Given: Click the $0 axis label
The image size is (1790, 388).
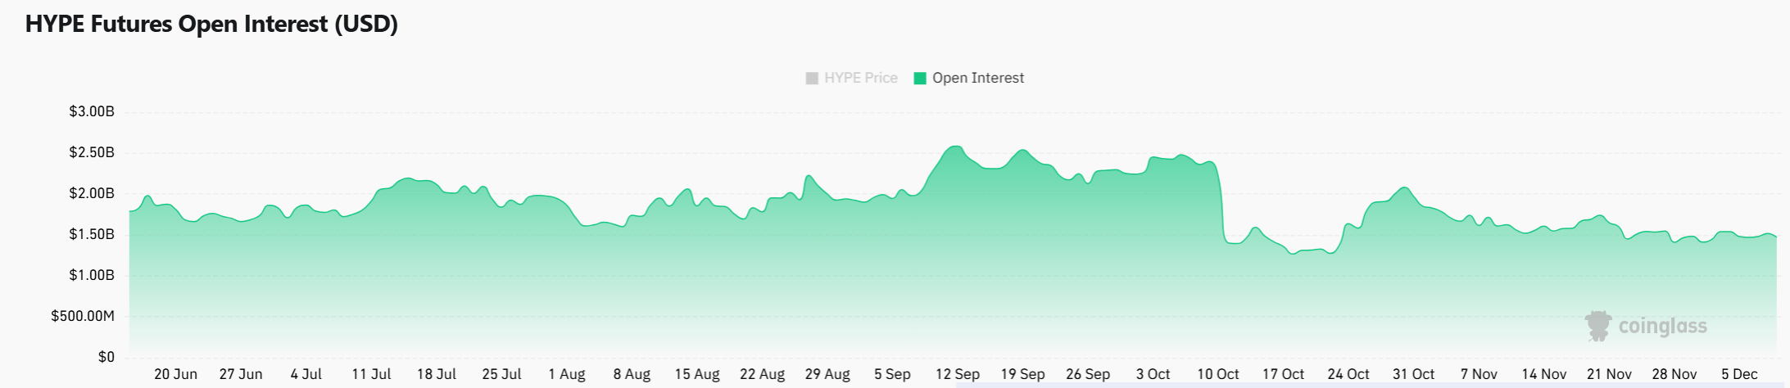Looking at the screenshot, I should (106, 358).
